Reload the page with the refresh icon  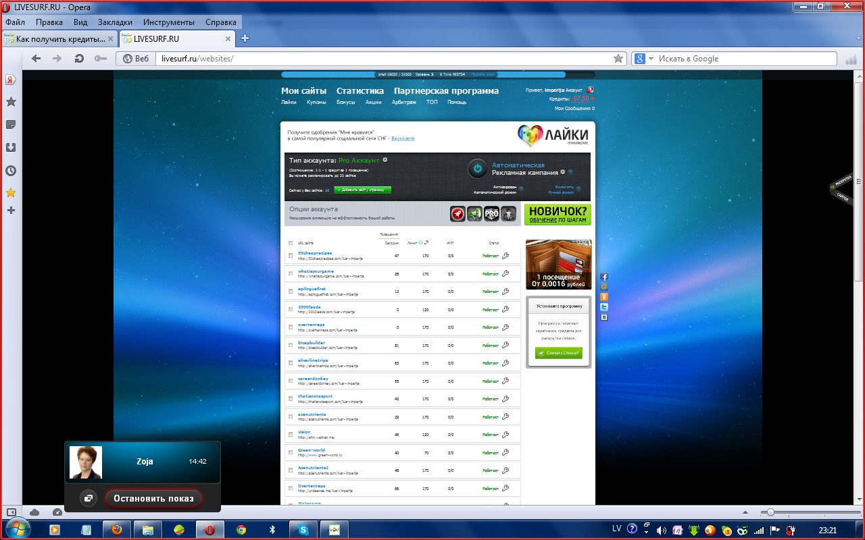(79, 59)
